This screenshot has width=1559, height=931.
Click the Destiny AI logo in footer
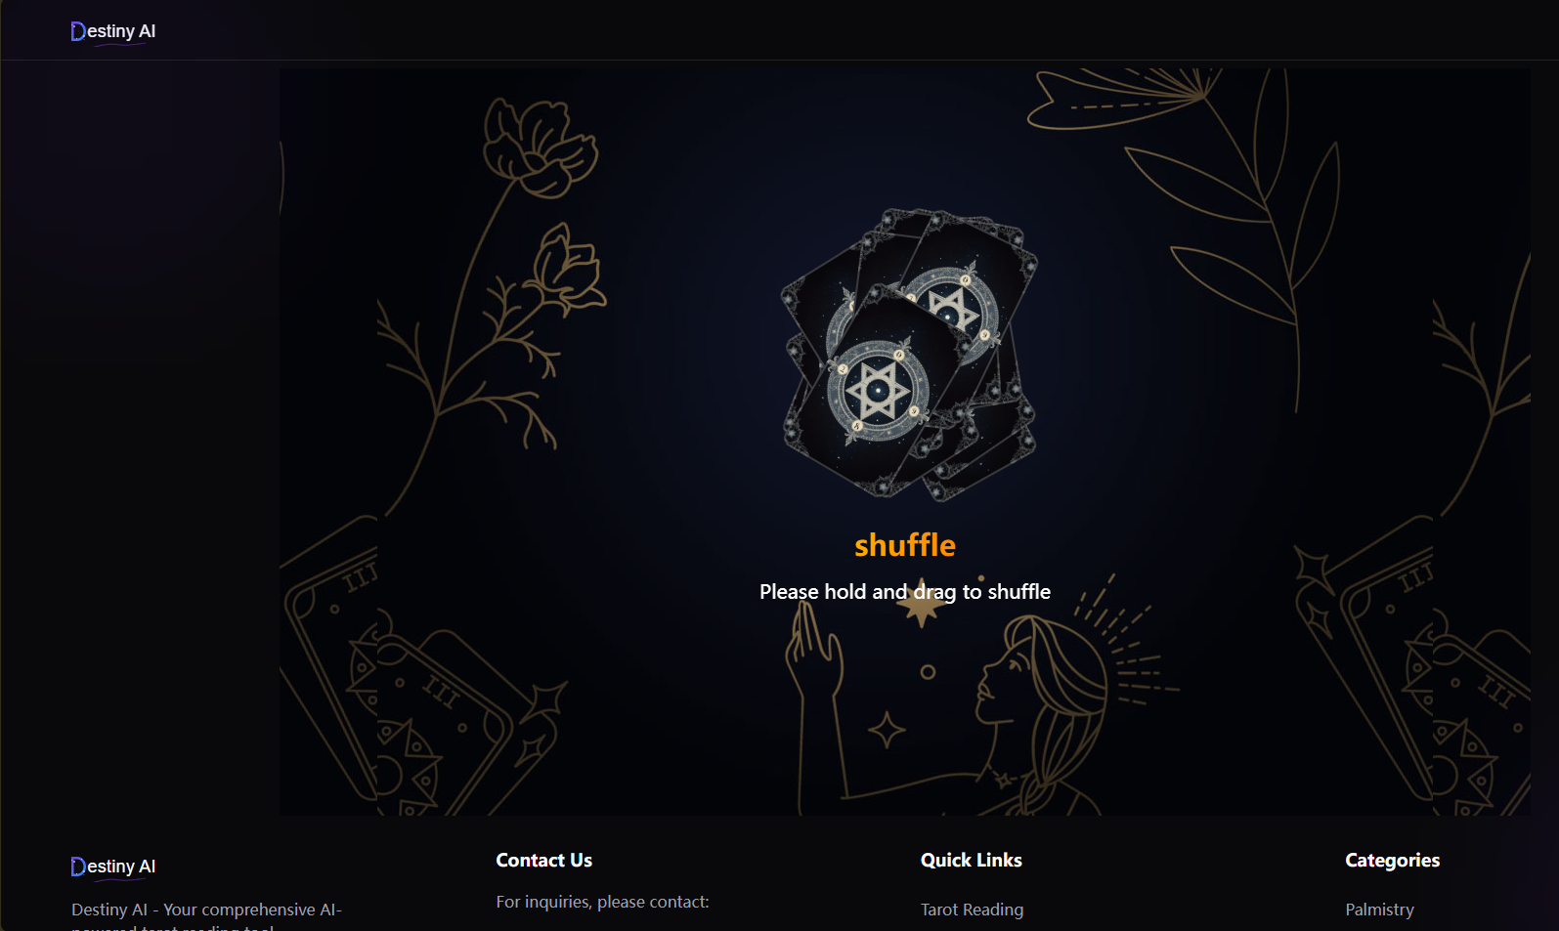(113, 867)
